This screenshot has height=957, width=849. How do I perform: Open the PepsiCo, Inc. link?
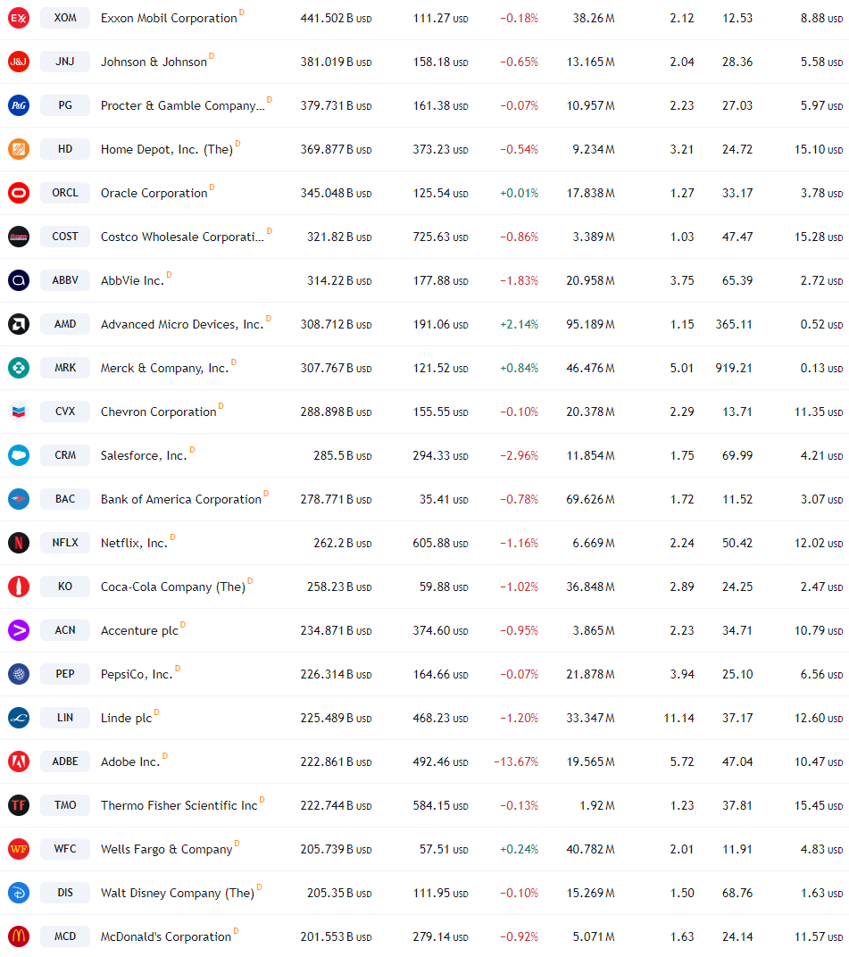[137, 674]
